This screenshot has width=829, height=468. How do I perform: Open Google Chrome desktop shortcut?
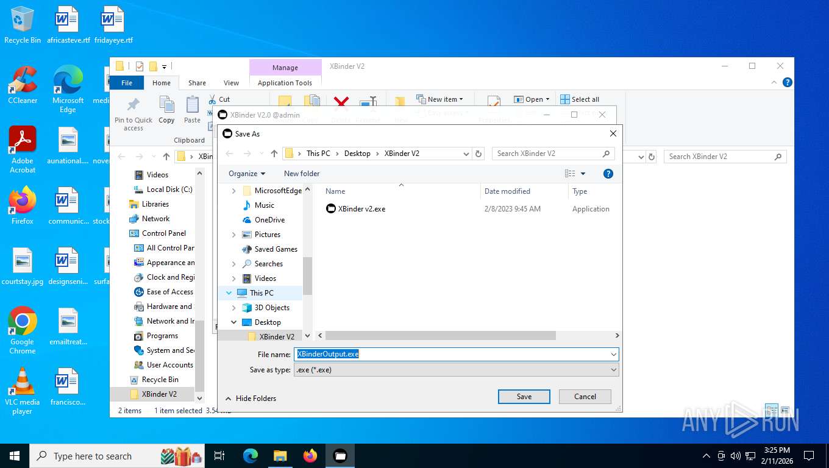[x=23, y=330]
